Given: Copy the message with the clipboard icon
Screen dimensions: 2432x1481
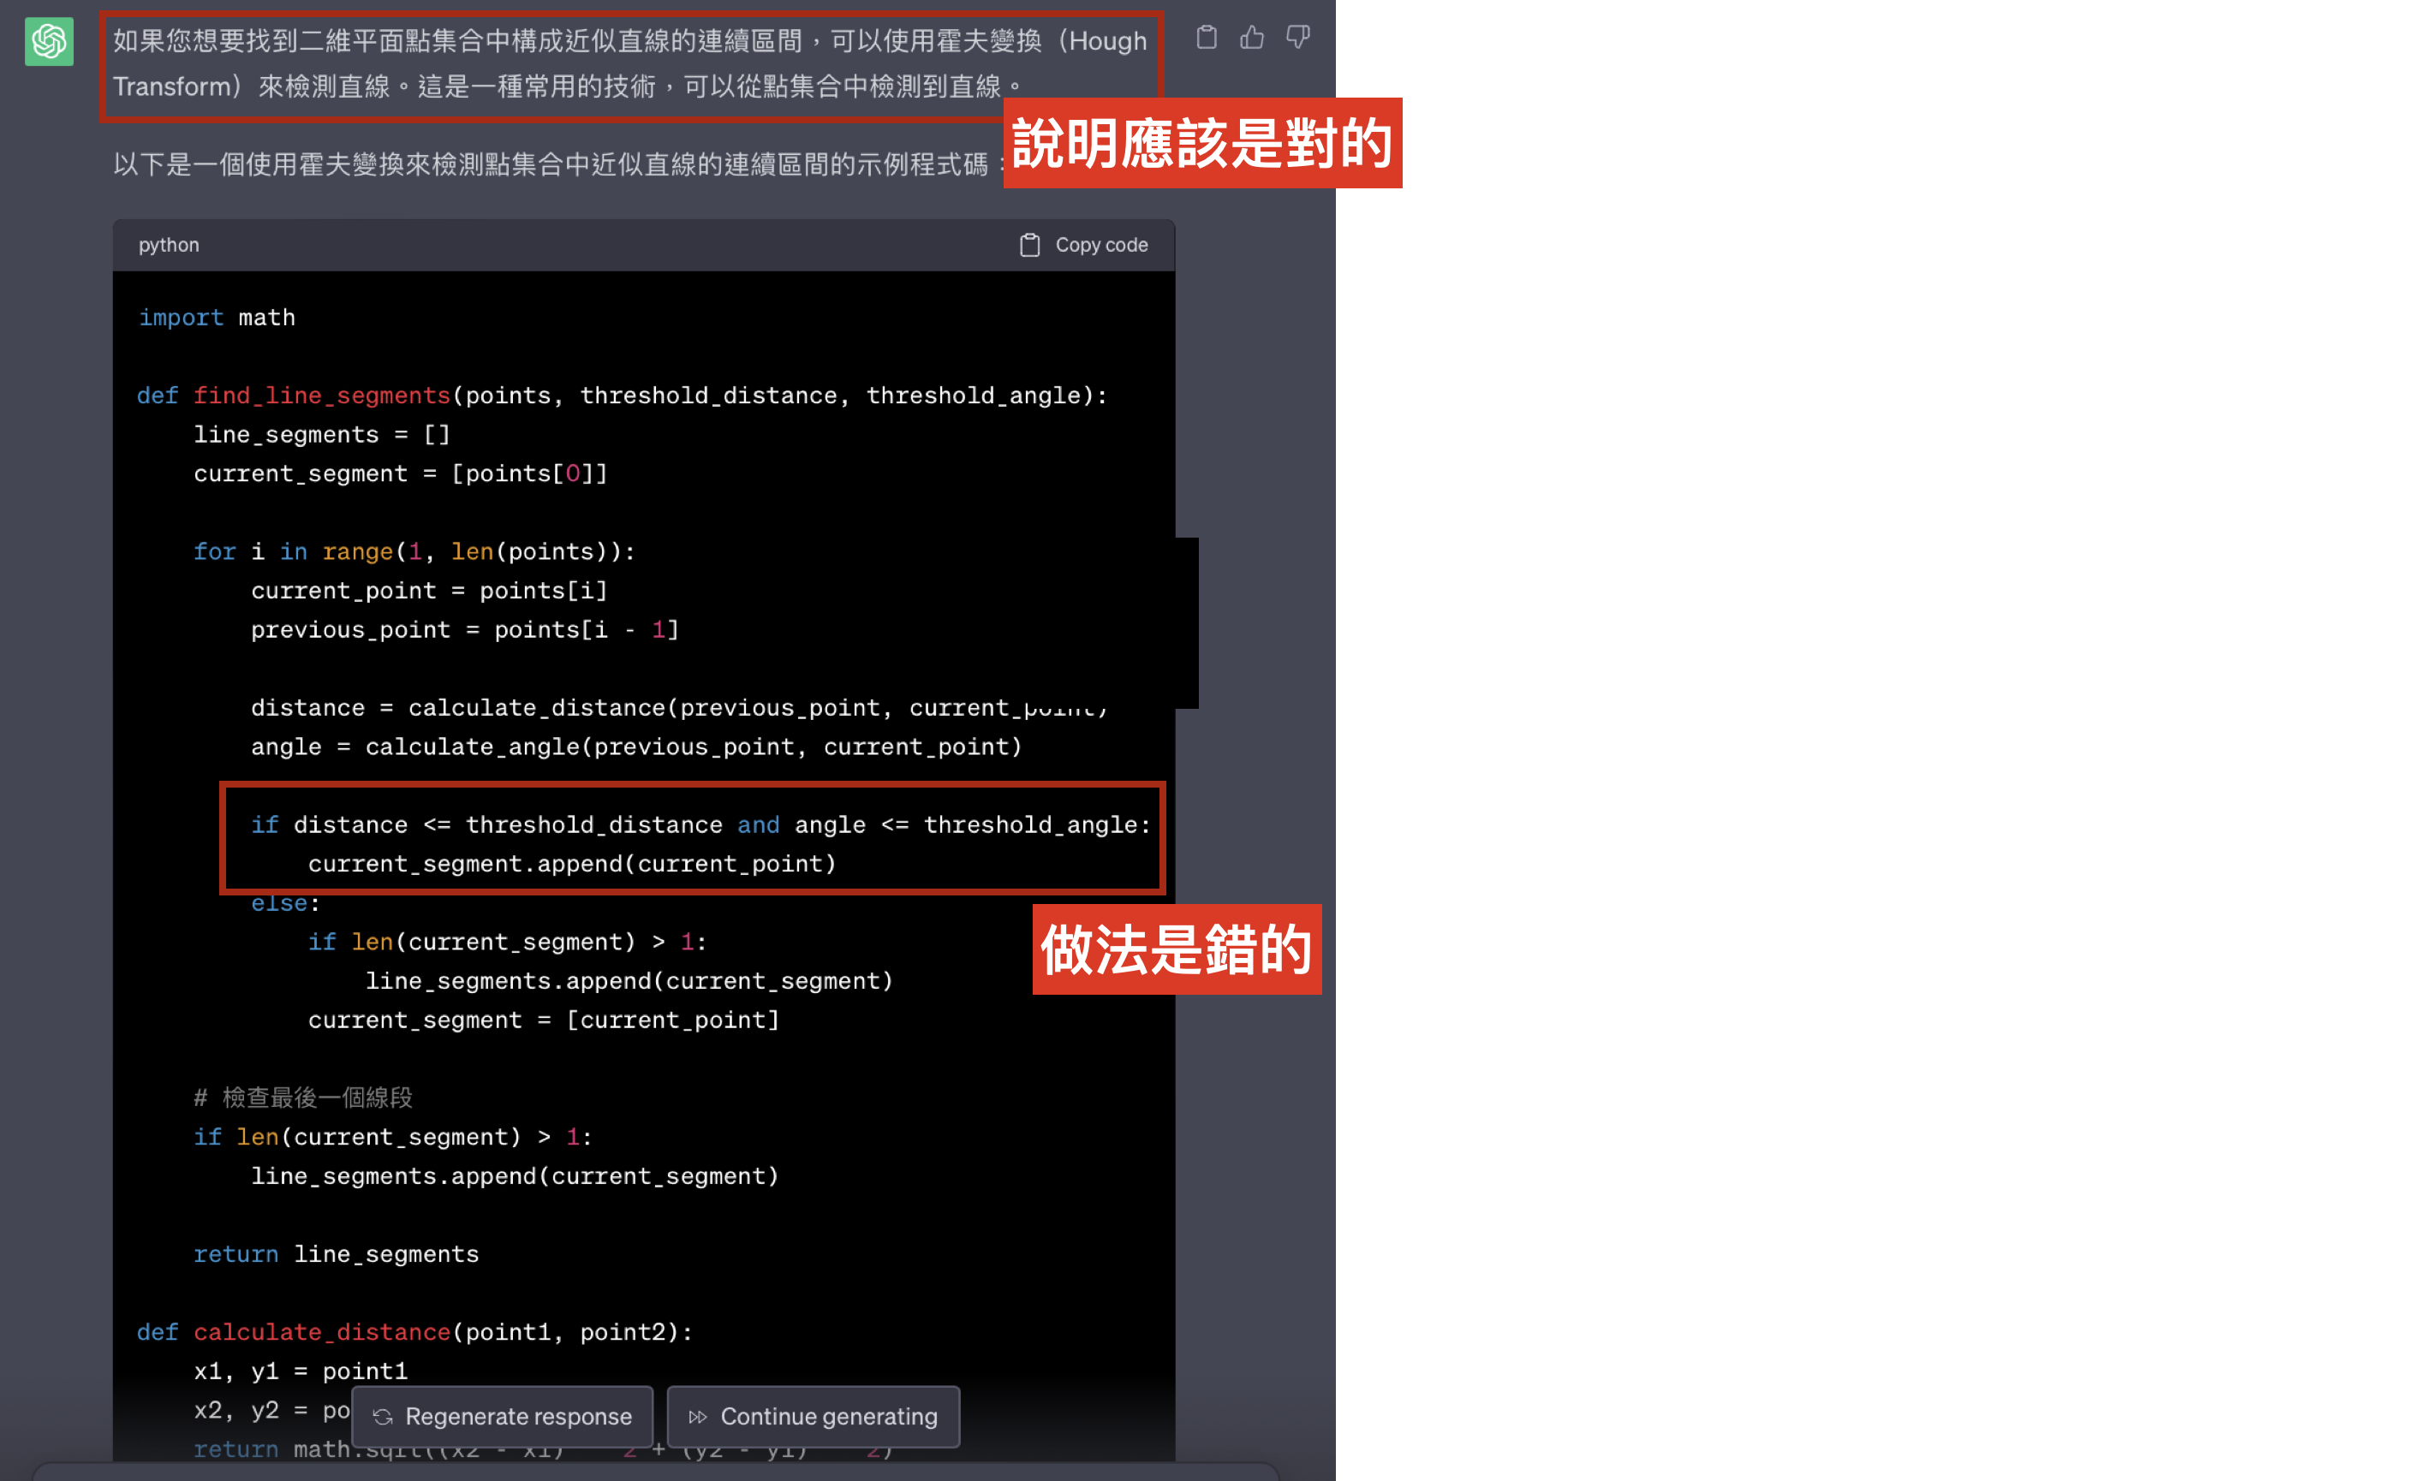Looking at the screenshot, I should [1206, 38].
